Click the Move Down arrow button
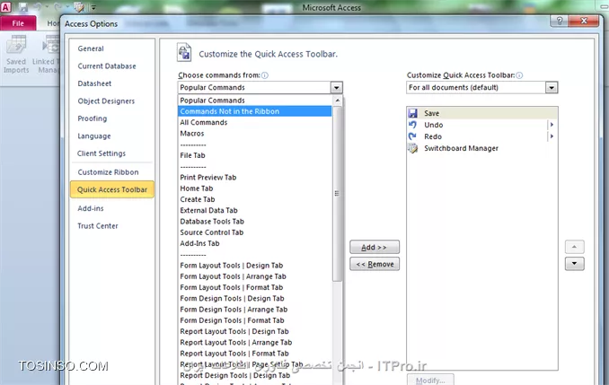The width and height of the screenshot is (609, 385). [575, 264]
